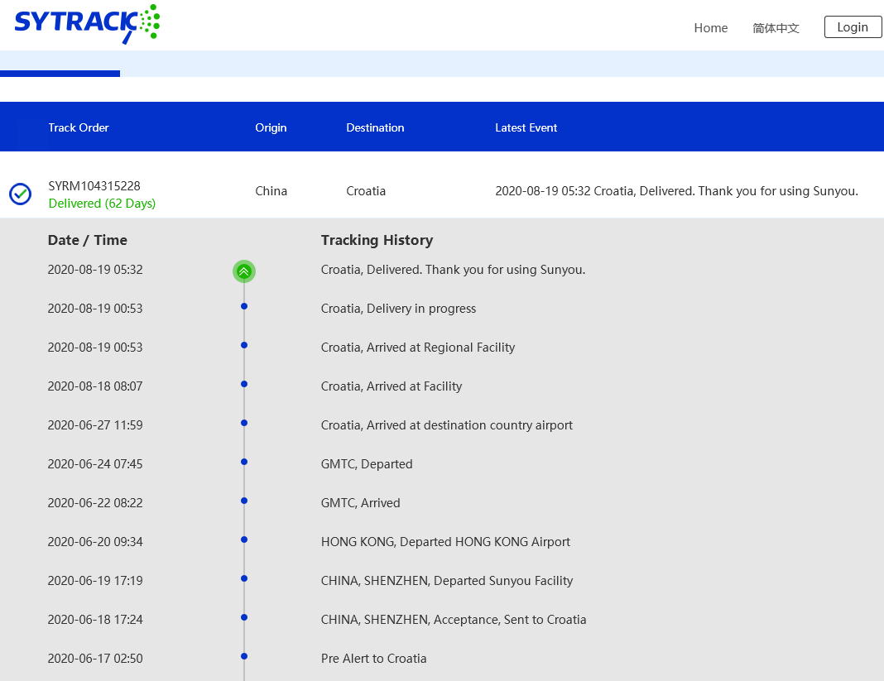Click 'Croatia, Delivery in progress' entry
Image resolution: width=884 pixels, height=681 pixels.
pos(399,309)
